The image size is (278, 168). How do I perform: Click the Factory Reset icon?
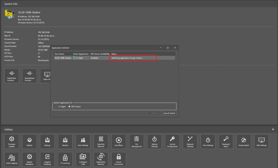click(244, 141)
